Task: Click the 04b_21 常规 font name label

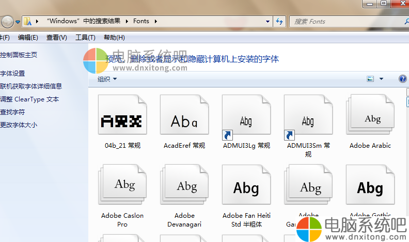Action: 122,146
